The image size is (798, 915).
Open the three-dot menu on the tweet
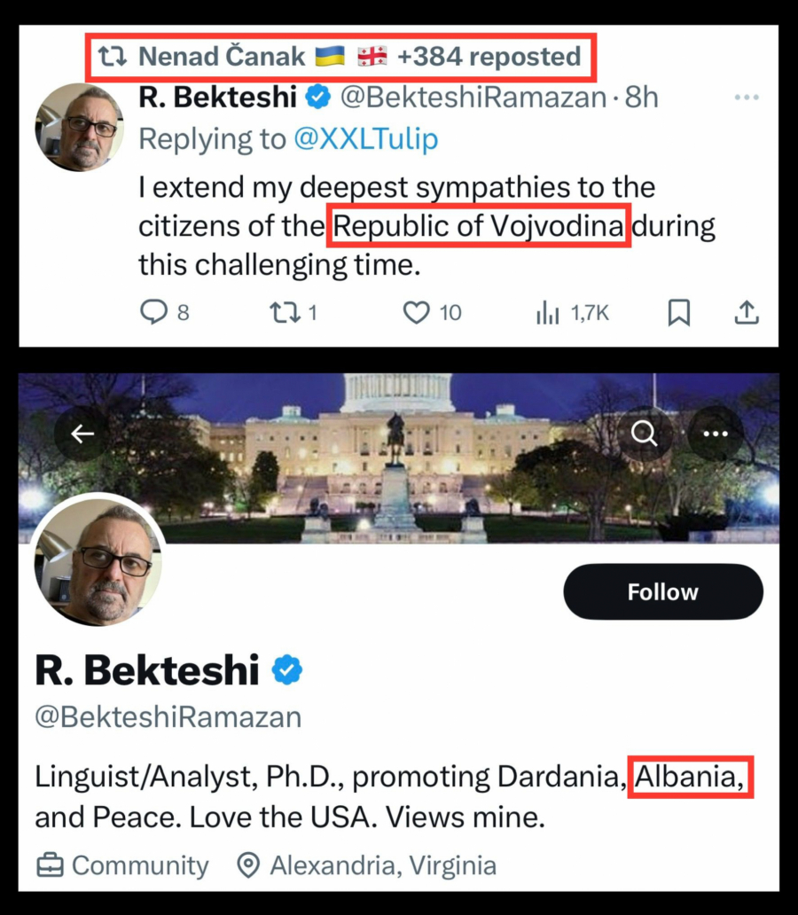(x=747, y=98)
